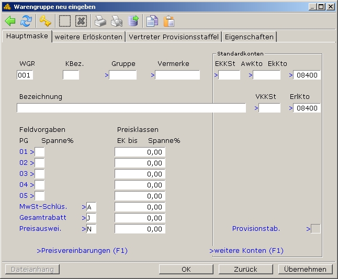Open lookup arrow next to MwSt-Schlüs.
Image resolution: width=338 pixels, height=279 pixels.
pyautogui.click(x=84, y=207)
